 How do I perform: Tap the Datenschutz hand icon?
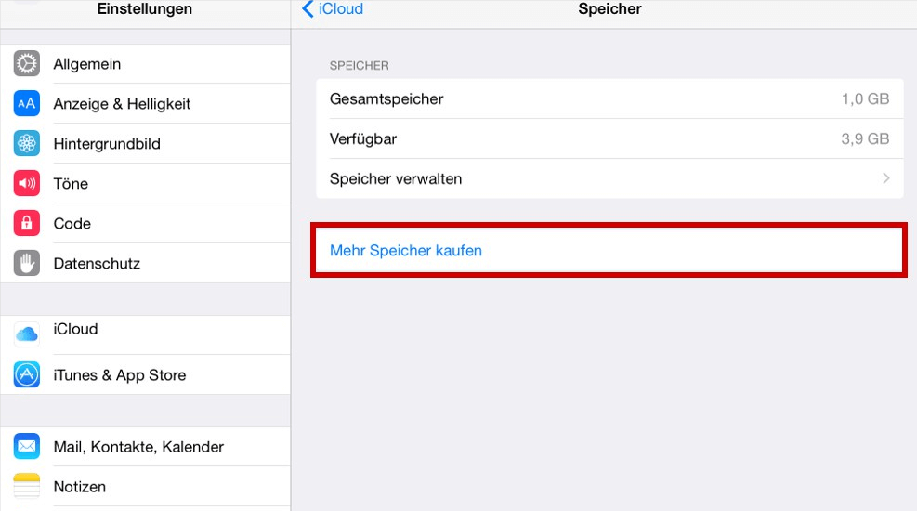27,264
